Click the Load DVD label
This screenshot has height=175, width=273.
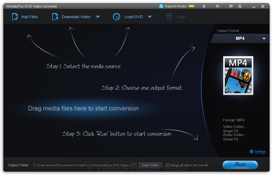[x=133, y=17]
